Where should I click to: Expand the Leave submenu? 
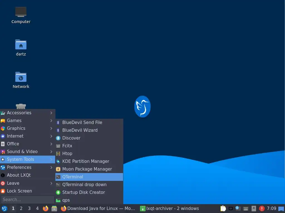28,183
